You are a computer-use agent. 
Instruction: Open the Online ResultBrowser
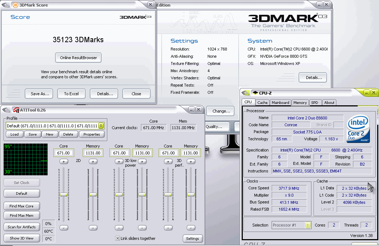(78, 58)
